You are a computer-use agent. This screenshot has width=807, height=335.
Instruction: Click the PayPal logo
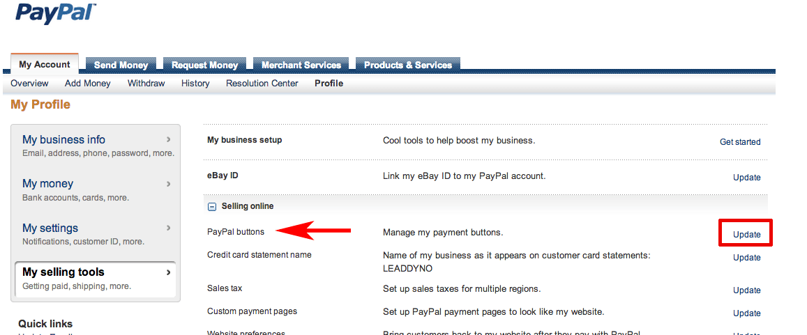(56, 13)
